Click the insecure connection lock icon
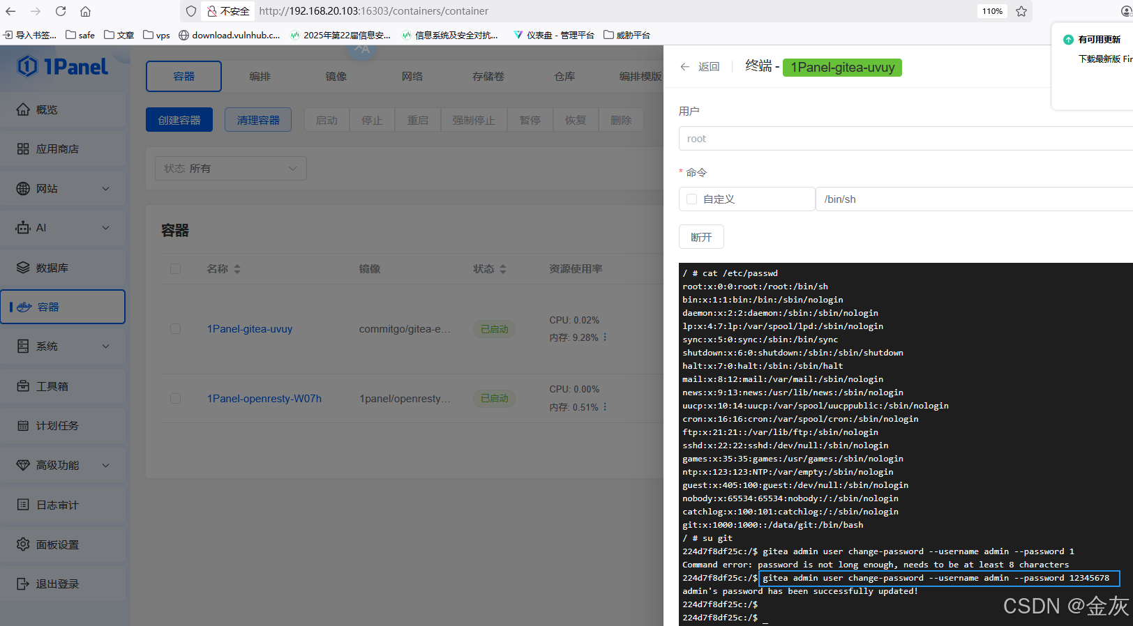Viewport: 1133px width, 626px height. pos(211,11)
